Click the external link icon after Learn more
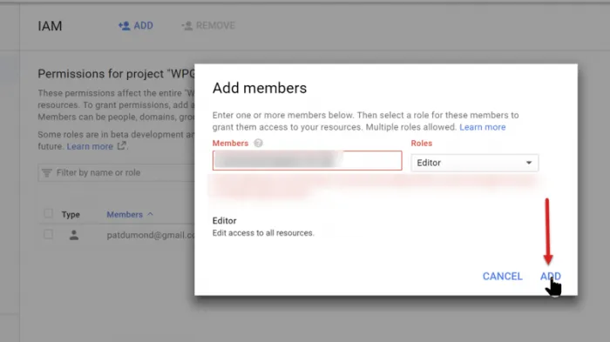610x342 pixels. 122,145
